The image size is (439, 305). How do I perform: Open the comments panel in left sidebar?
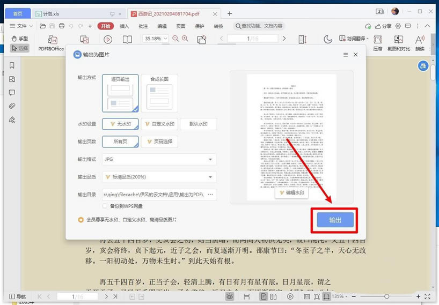pos(12,93)
